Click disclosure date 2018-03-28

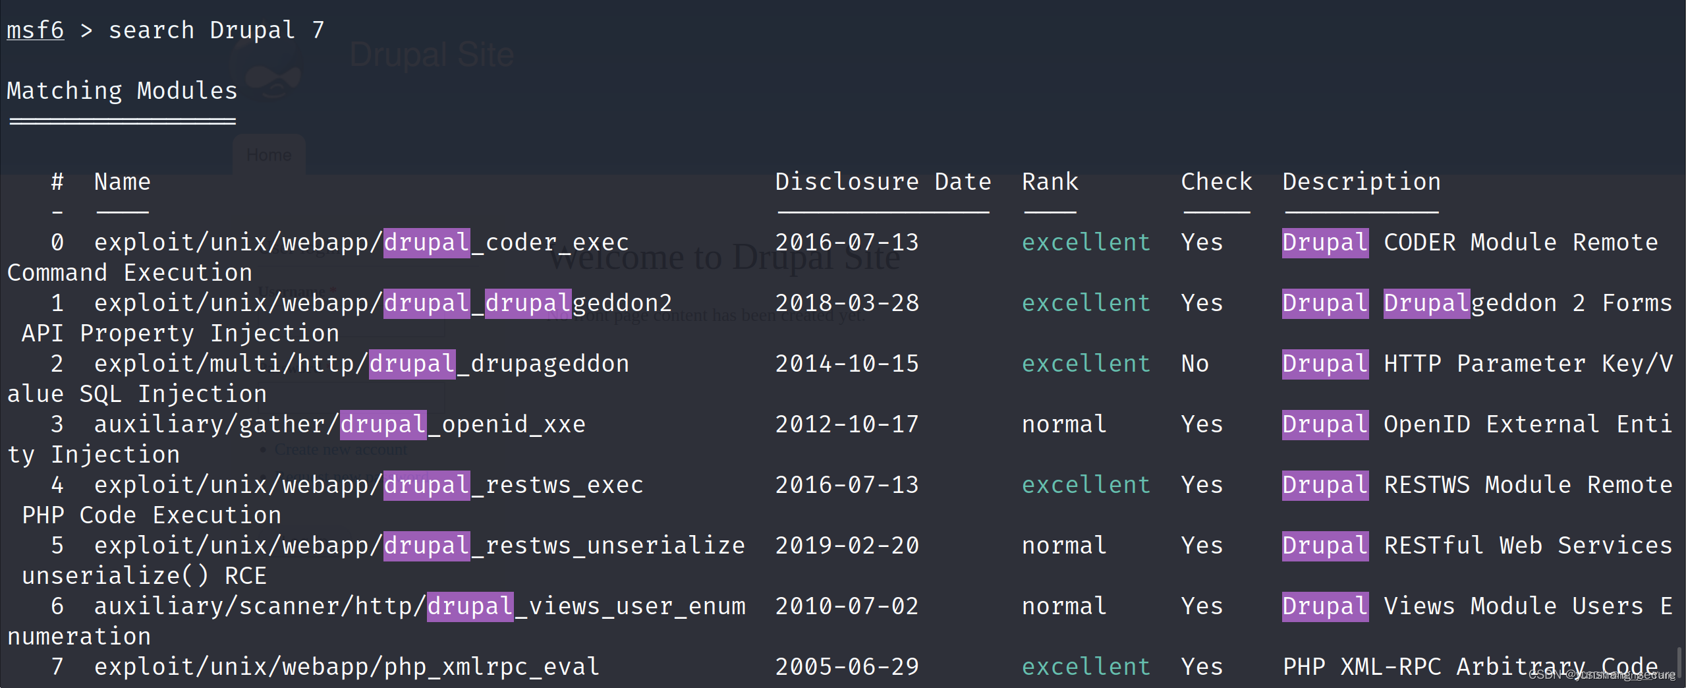(847, 303)
